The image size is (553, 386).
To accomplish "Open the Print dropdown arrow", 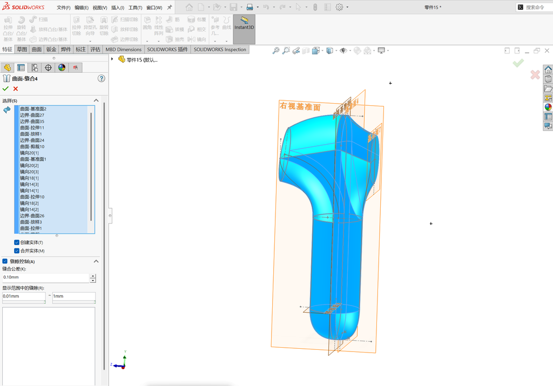I will [x=258, y=7].
